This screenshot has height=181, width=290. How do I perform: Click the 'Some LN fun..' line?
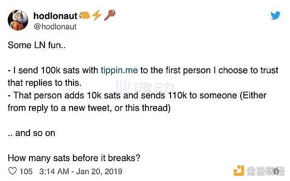[x=37, y=45]
